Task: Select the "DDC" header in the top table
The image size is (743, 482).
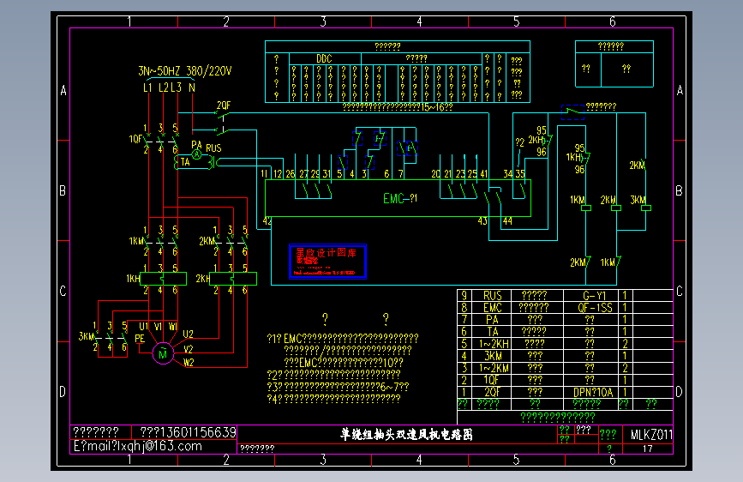Action: pyautogui.click(x=324, y=59)
